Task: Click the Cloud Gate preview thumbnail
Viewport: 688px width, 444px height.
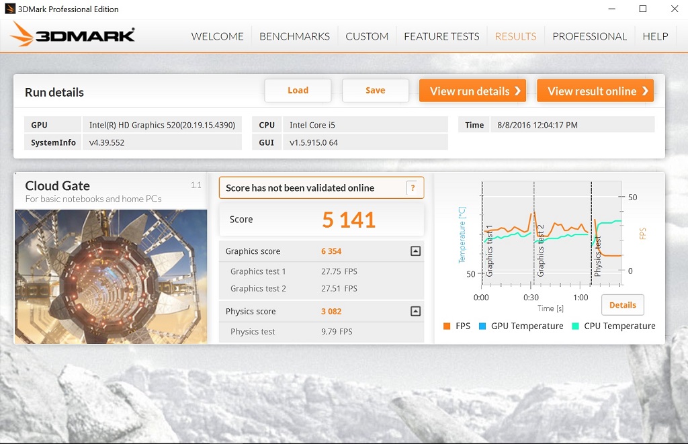Action: [x=111, y=276]
